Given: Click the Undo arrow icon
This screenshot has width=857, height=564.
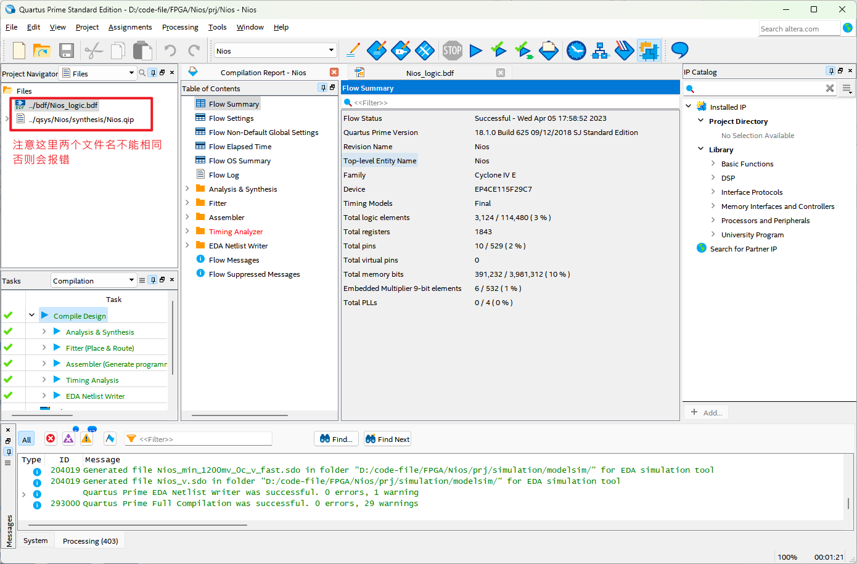Looking at the screenshot, I should point(170,51).
